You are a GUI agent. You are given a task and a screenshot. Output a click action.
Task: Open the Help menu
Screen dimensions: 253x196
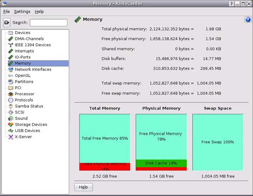coord(39,12)
